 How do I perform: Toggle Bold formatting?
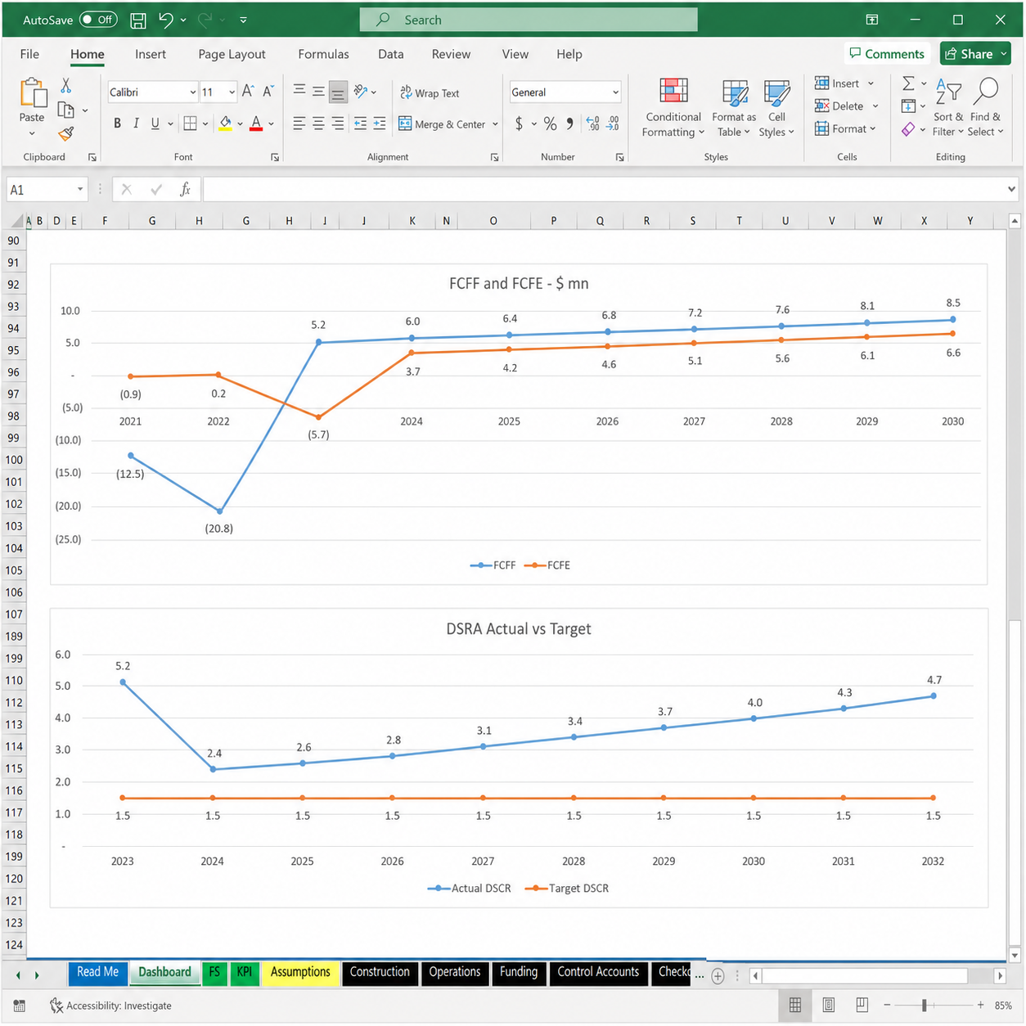(117, 124)
